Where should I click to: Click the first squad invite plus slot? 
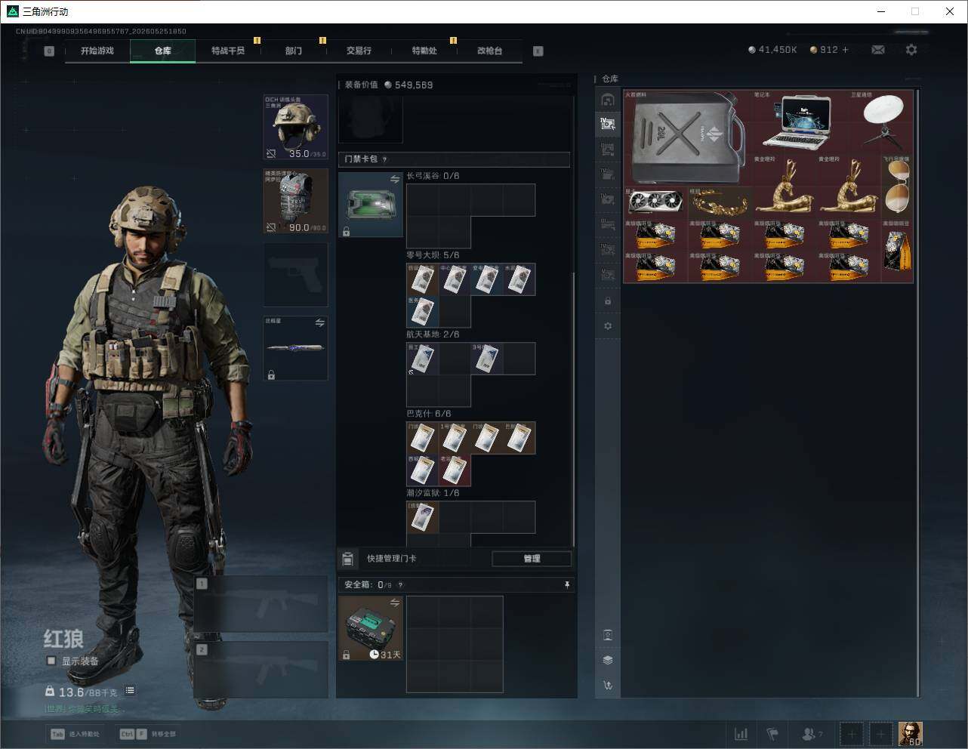[852, 734]
